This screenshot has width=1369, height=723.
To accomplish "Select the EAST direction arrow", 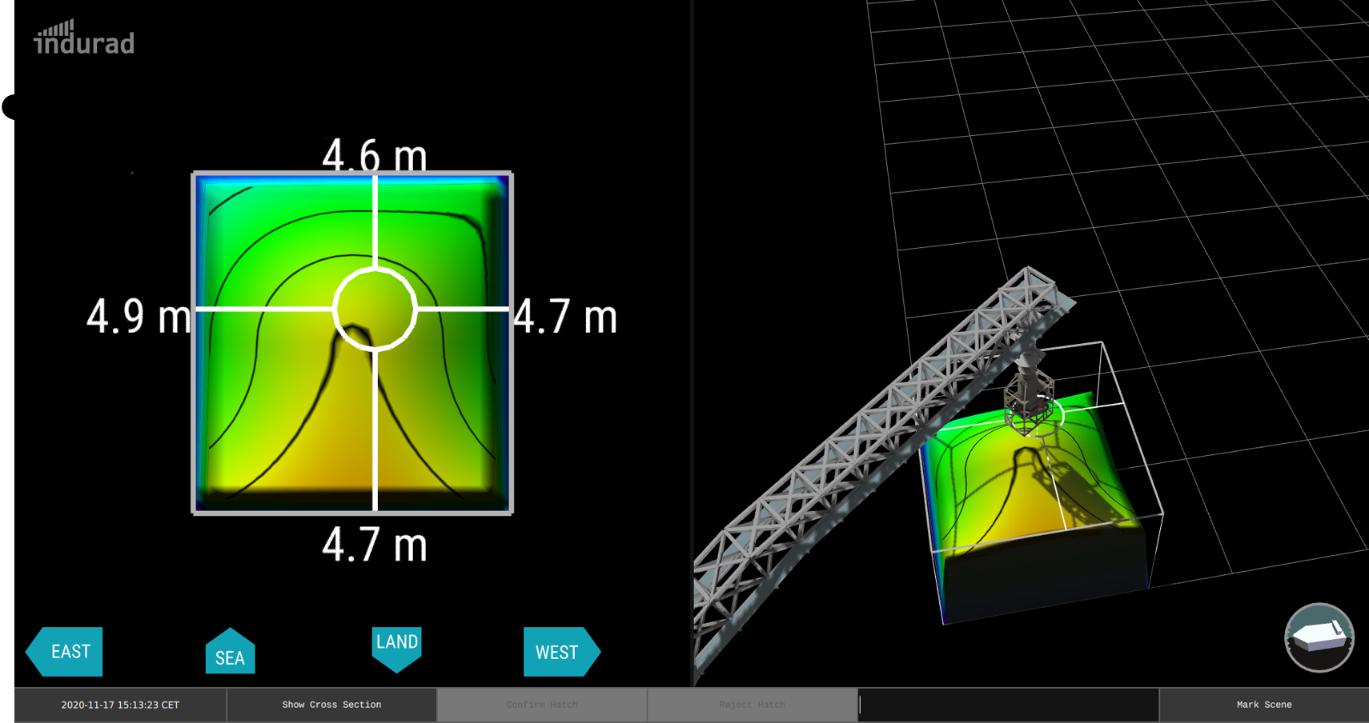I will 64,652.
